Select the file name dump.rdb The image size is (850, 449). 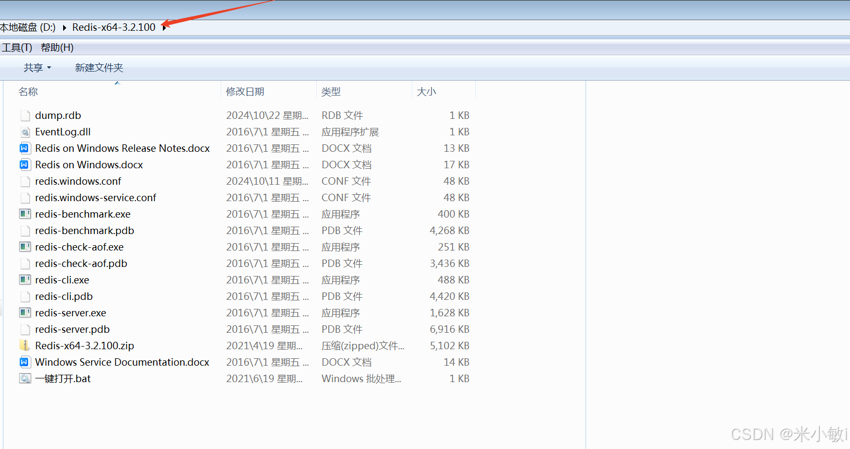click(x=58, y=116)
